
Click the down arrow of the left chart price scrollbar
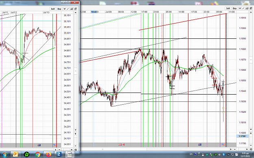coord(76,130)
